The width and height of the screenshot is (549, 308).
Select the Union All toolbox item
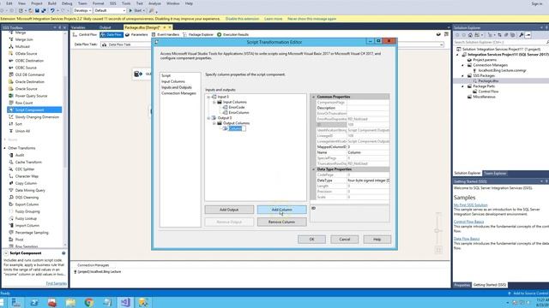[22, 131]
